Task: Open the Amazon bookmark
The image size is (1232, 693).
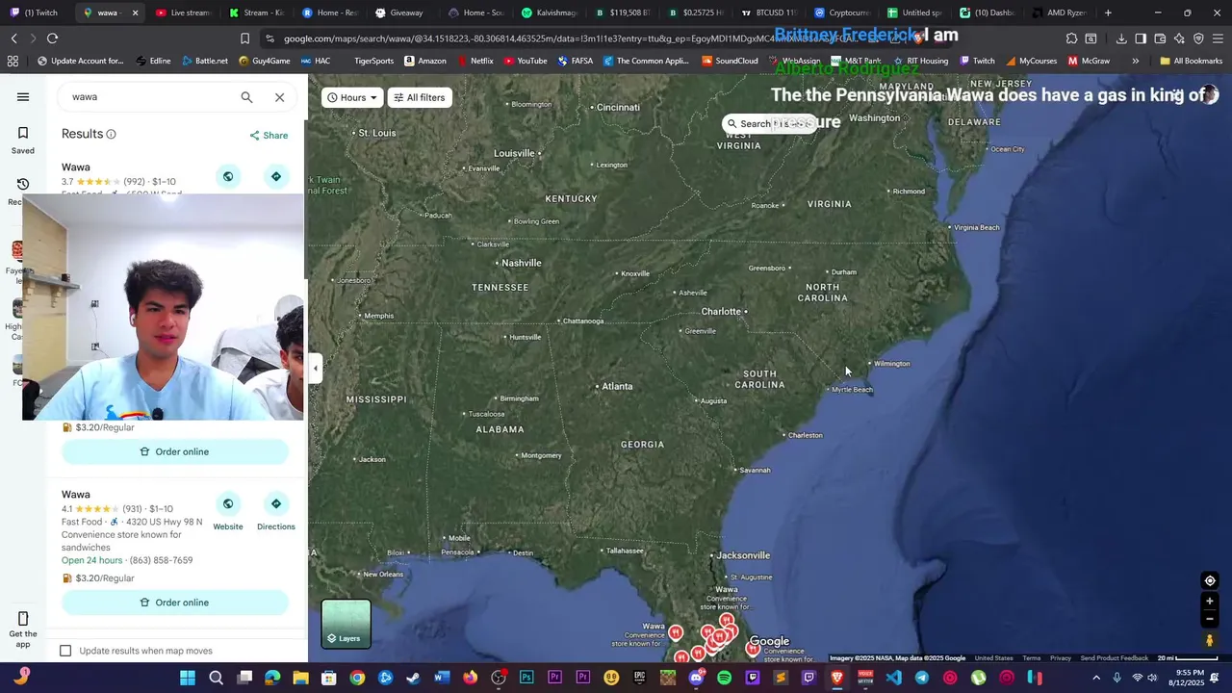Action: 424,61
